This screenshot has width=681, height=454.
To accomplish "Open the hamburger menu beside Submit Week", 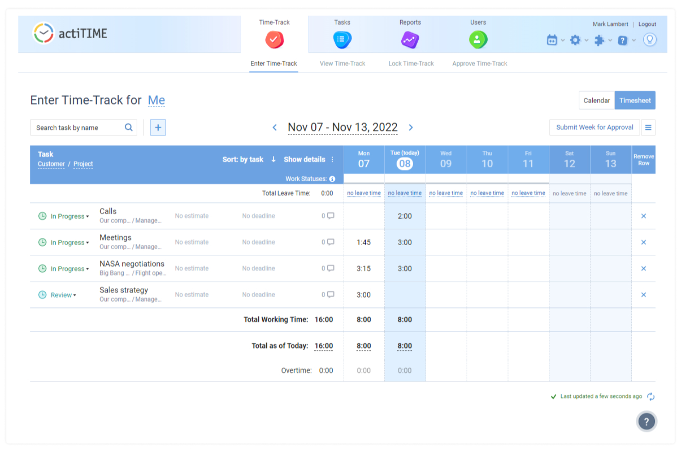I will tap(648, 127).
